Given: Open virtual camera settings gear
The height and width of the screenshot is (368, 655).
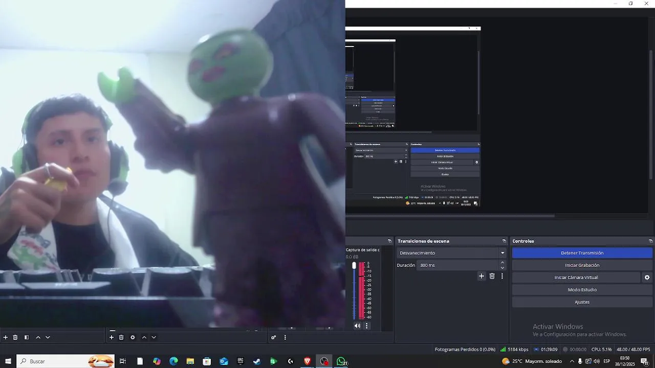Looking at the screenshot, I should [x=647, y=278].
